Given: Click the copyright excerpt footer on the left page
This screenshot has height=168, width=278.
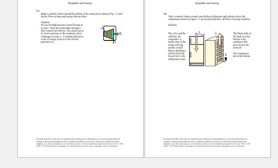Looking at the screenshot, I should point(80,143).
